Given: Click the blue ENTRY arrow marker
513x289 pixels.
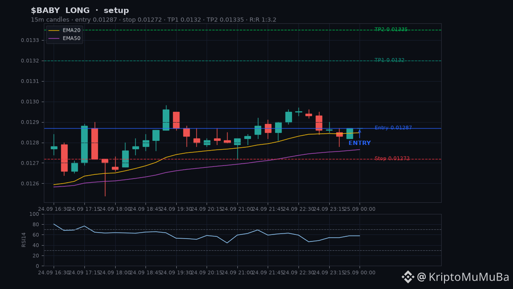Looking at the screenshot, I should click(360, 133).
